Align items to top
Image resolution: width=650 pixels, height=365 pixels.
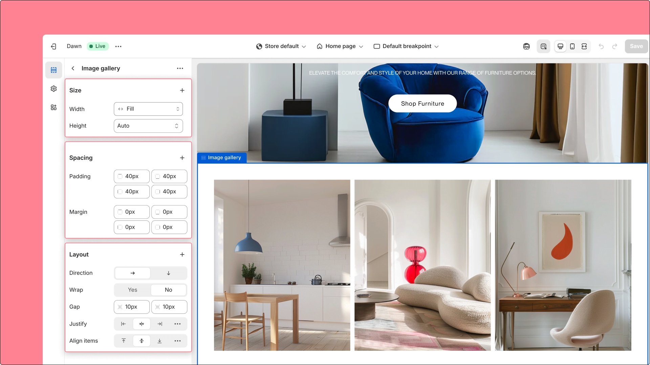123,341
